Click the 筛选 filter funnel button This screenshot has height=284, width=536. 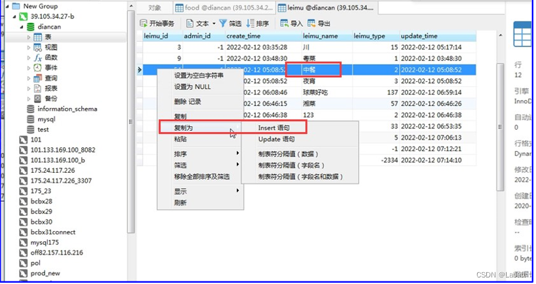[230, 24]
